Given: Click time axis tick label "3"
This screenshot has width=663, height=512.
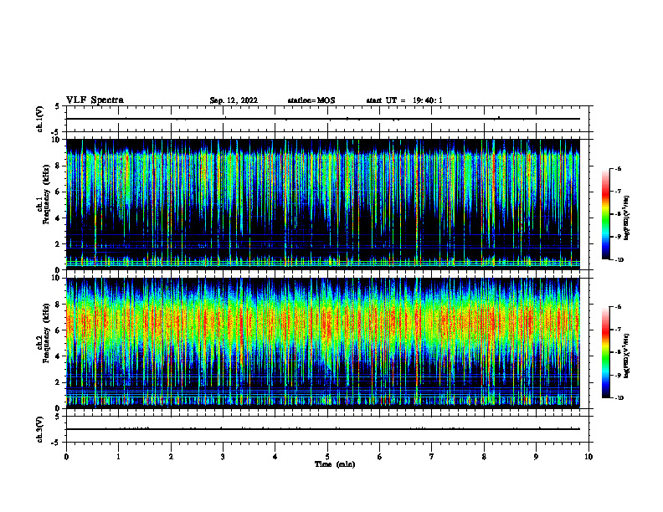Looking at the screenshot, I should (x=223, y=457).
